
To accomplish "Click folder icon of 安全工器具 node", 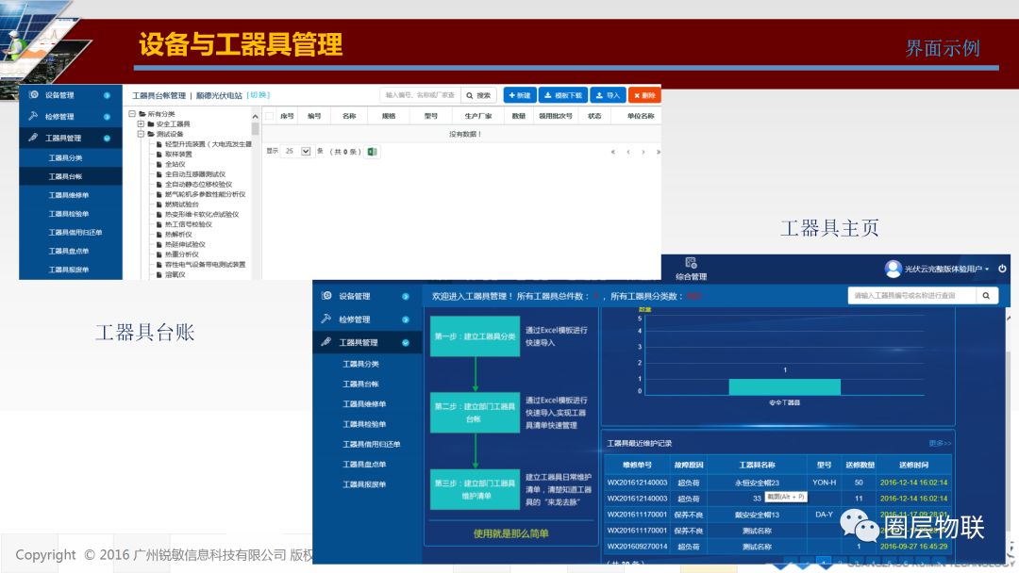I will [151, 124].
